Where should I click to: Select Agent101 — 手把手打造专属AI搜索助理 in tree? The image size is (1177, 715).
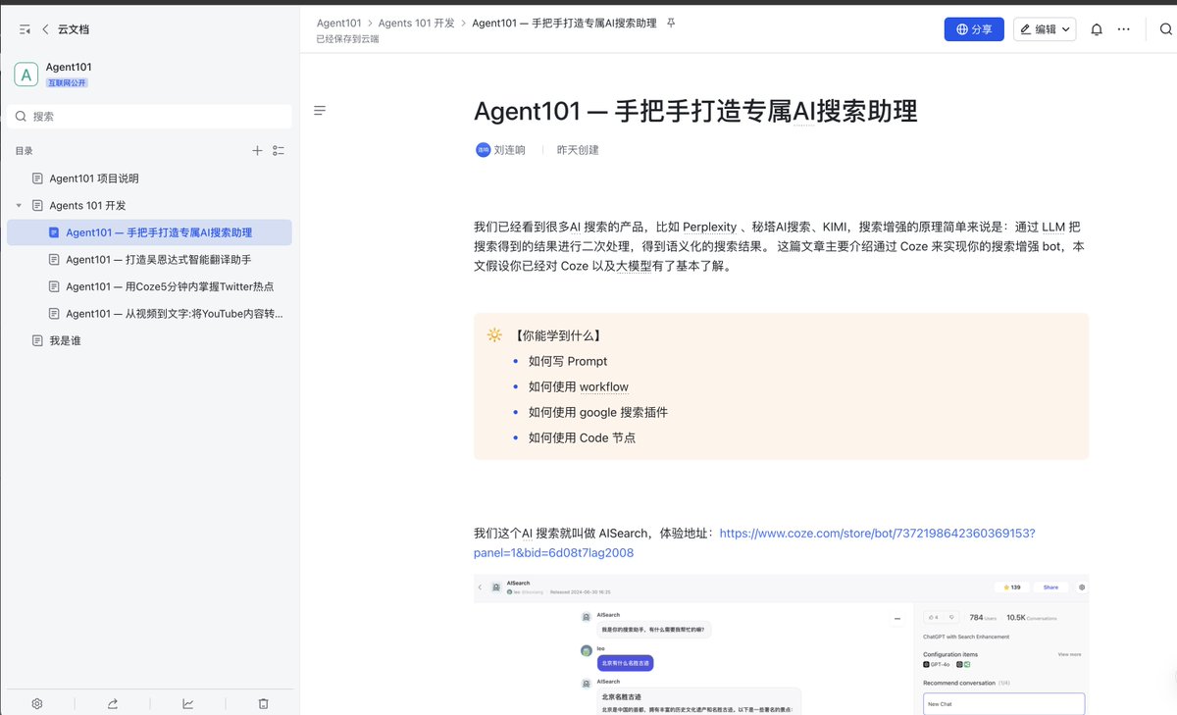pos(149,232)
